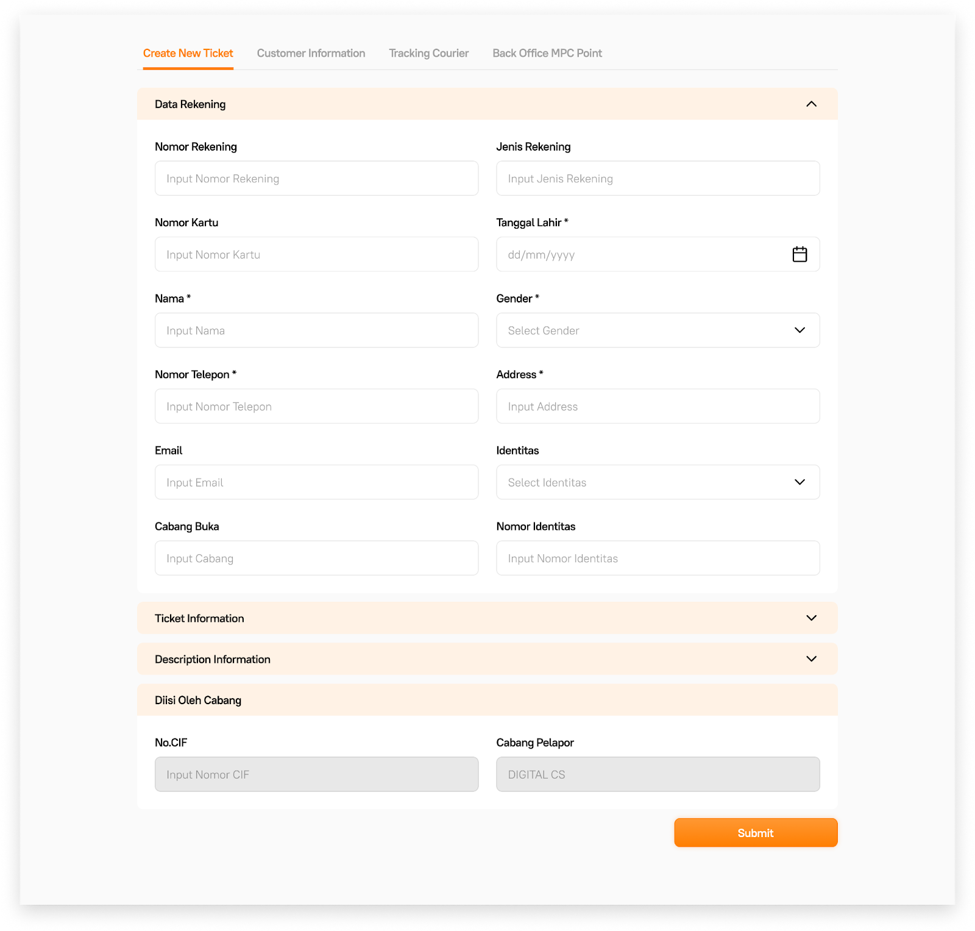Click the Data Rekening header title
Viewport: 975px width, 931px height.
pos(190,104)
